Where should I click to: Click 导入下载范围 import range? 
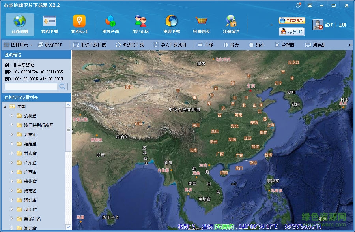click(170, 45)
